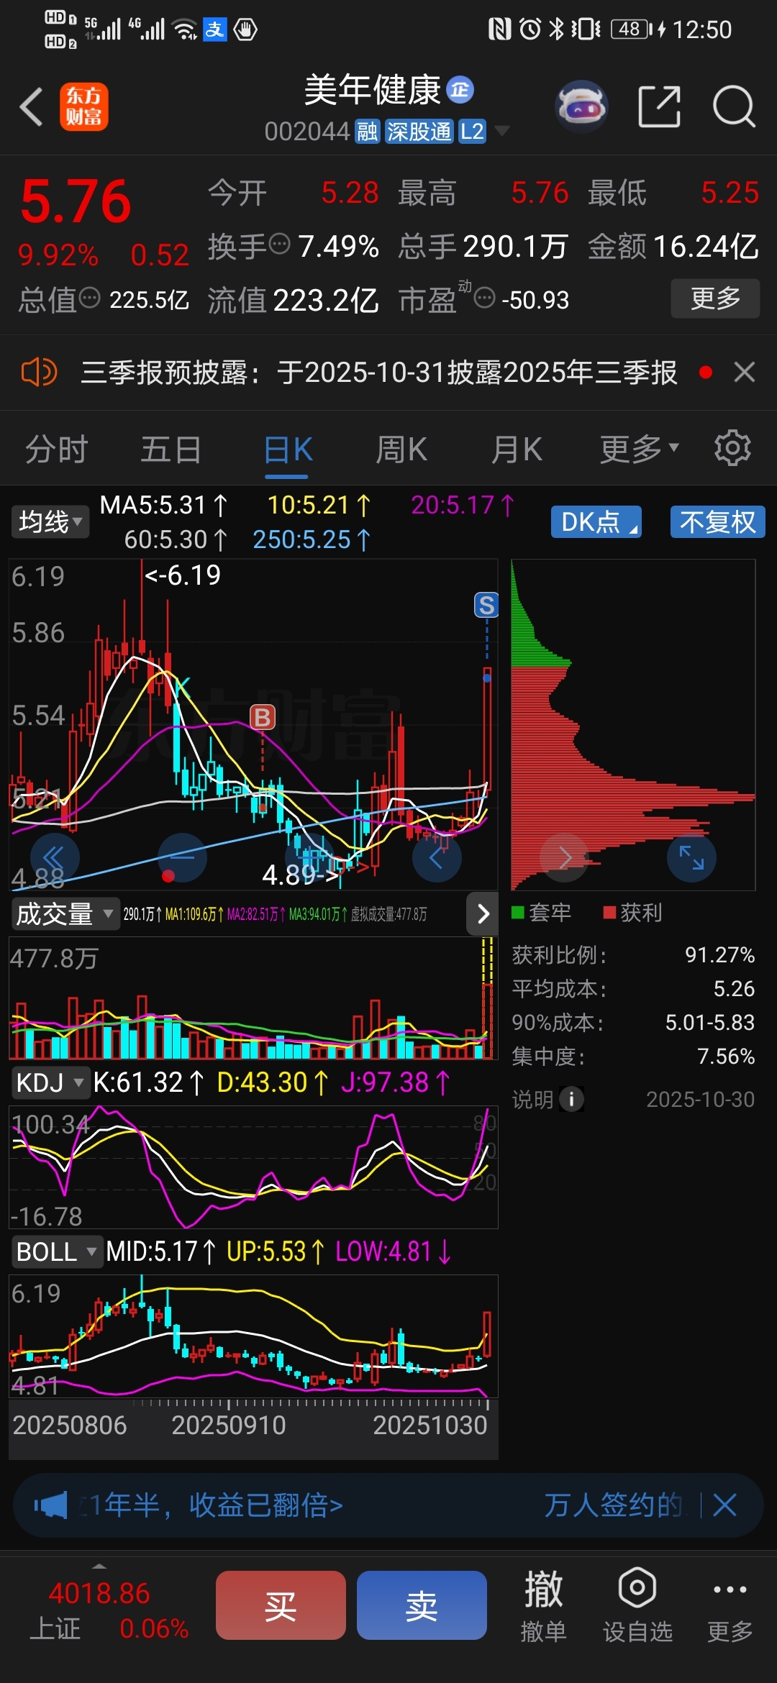Screen dimensions: 777x1683
Task: Tap 总值 info circle icon
Action: pos(89,297)
